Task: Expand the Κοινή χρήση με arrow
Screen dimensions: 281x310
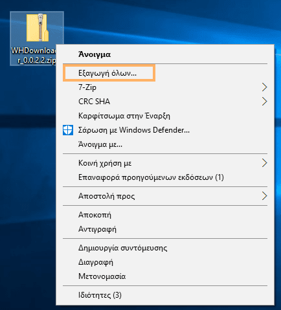Action: (x=265, y=163)
